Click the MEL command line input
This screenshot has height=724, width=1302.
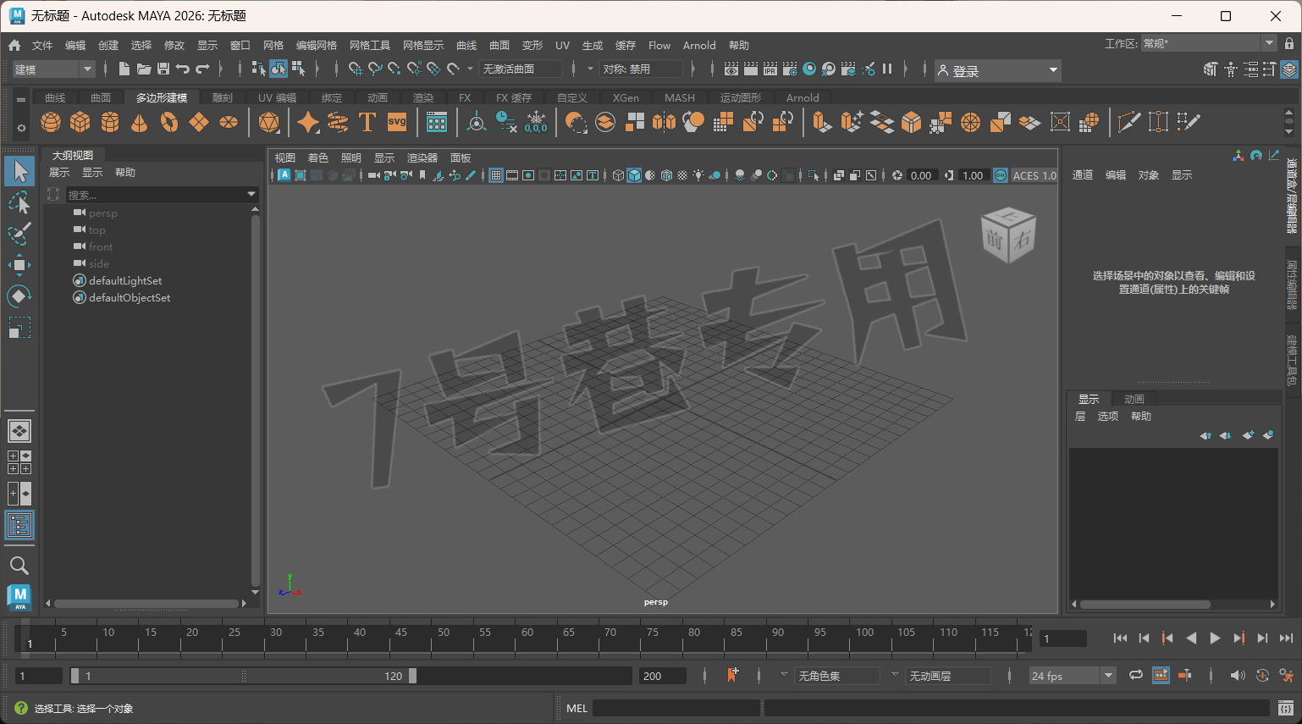676,708
